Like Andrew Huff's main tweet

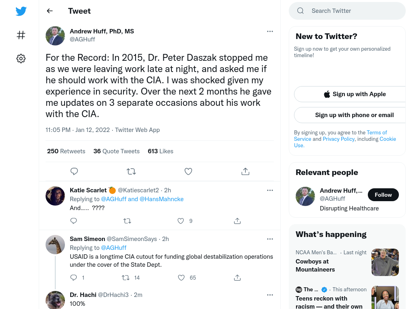(188, 171)
